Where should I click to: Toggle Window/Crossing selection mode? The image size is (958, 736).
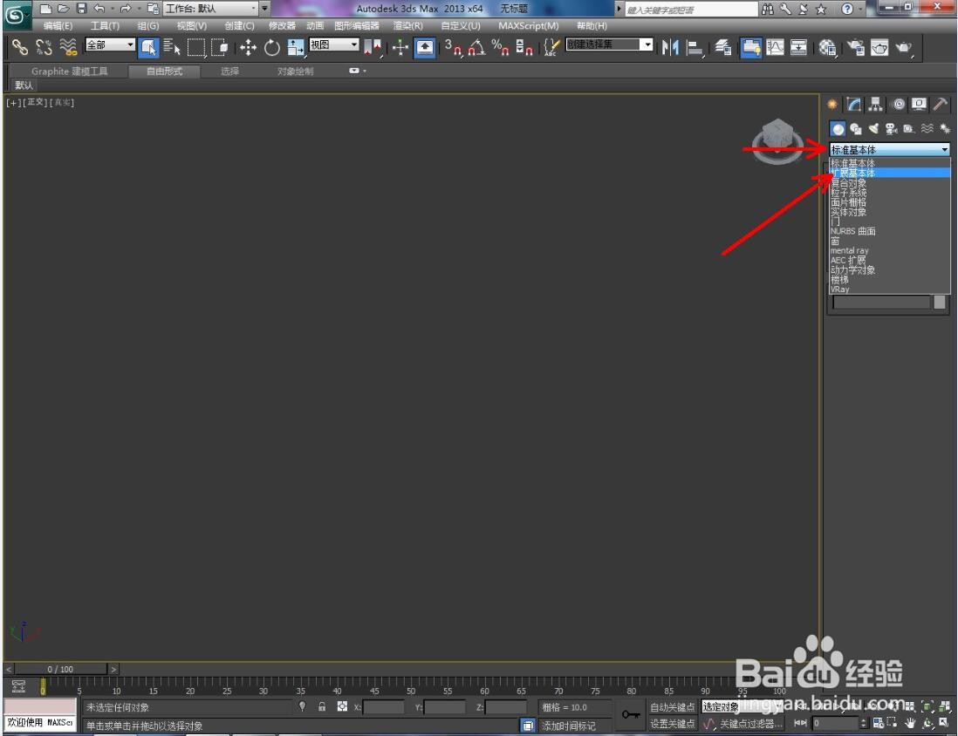tap(219, 47)
